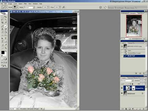Select the Zoom tool

6,48
